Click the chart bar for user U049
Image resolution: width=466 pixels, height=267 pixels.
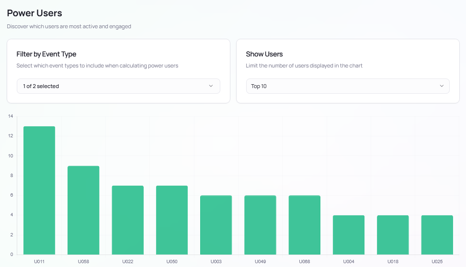(x=260, y=225)
